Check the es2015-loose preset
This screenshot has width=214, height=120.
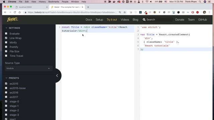point(6,88)
